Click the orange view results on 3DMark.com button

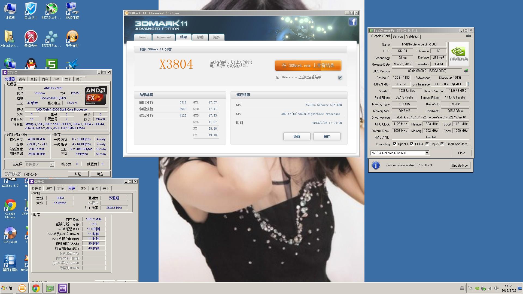[x=308, y=66]
